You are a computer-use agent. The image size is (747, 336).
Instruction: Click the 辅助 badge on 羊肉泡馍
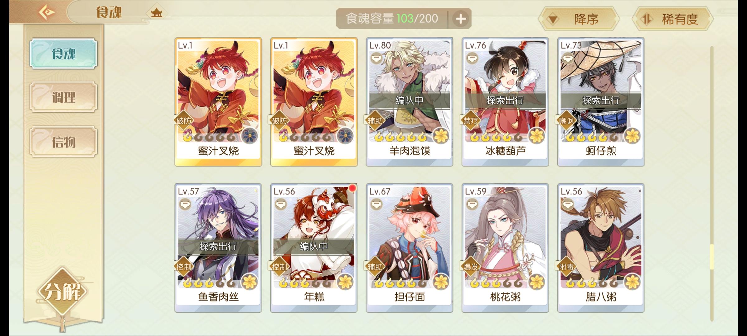(375, 121)
